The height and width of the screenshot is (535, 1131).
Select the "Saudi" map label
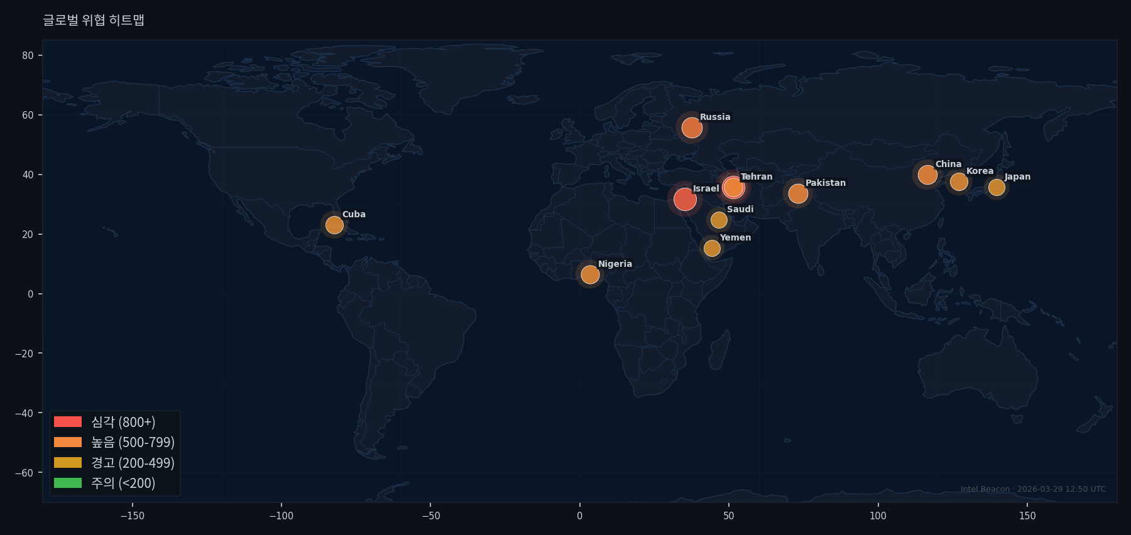tap(740, 209)
